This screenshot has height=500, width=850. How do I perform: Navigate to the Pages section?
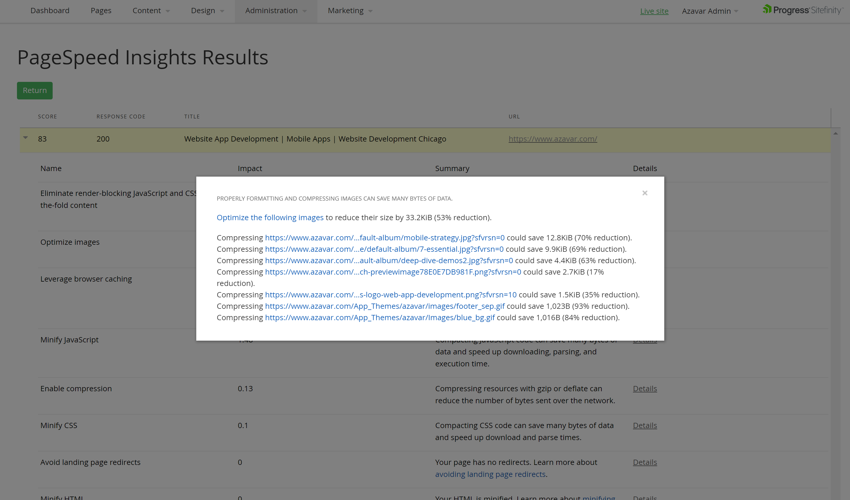pos(101,11)
